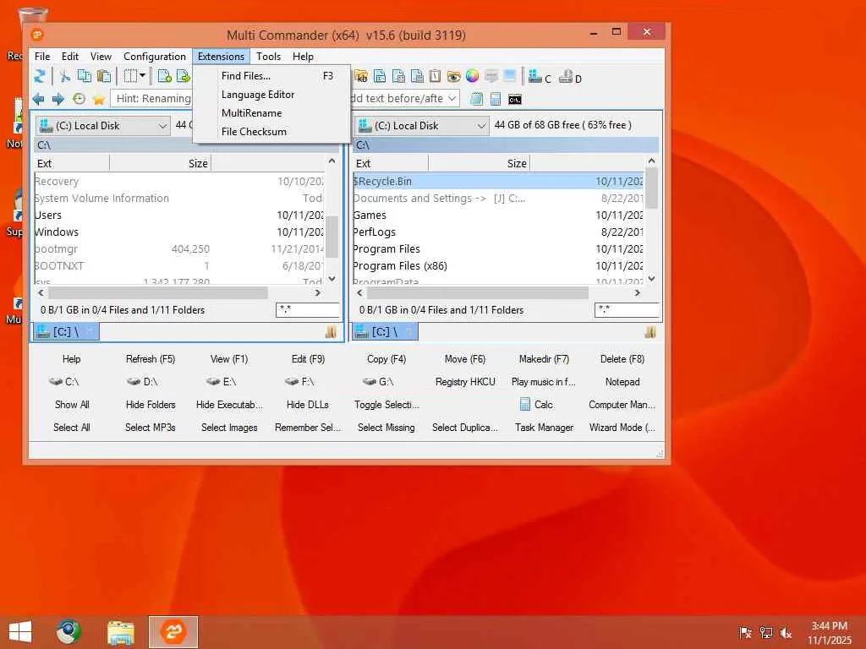Expand the right panel drive dropdown
The image size is (866, 649).
point(481,126)
